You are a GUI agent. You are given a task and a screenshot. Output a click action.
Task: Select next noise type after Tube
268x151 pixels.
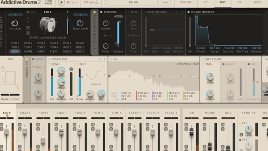[44, 67]
